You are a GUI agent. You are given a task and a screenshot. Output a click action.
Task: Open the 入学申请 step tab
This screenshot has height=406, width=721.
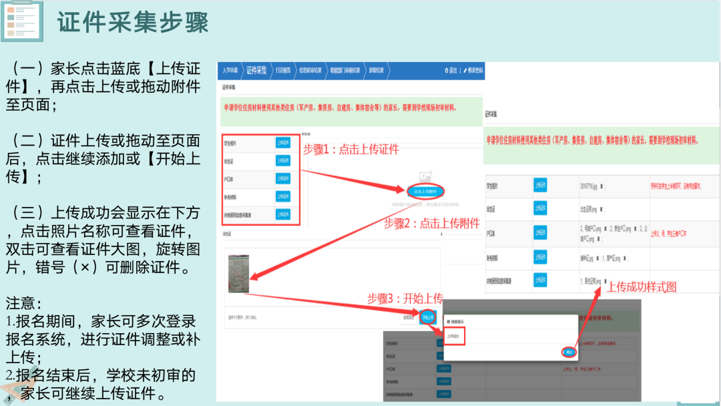(230, 70)
